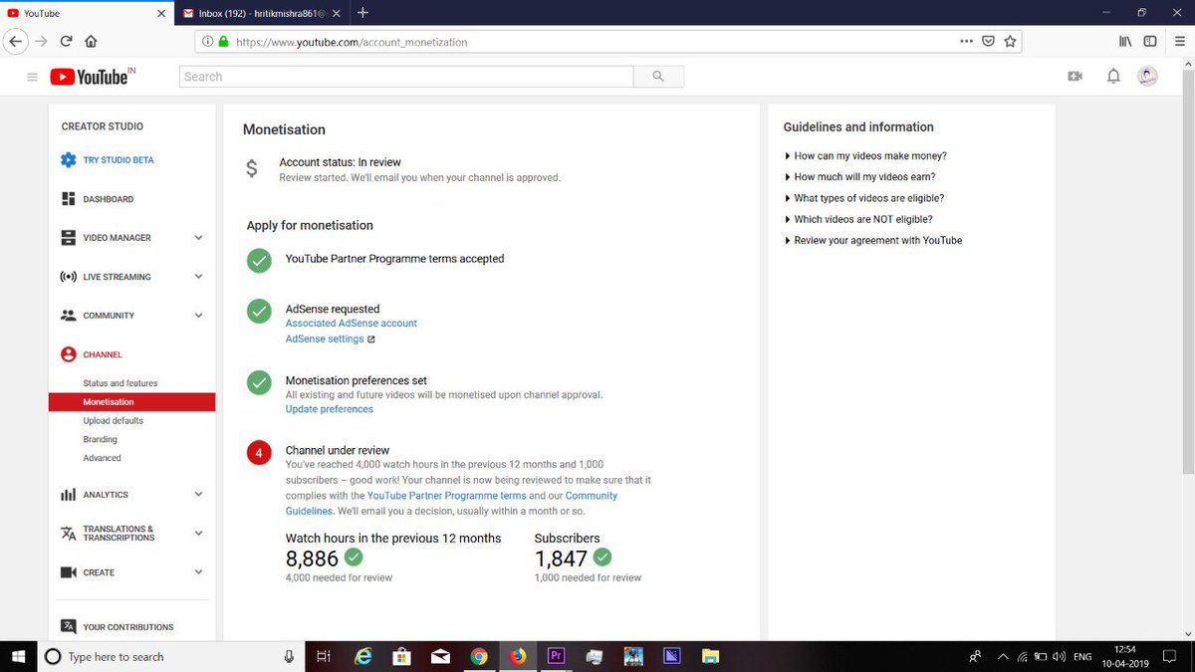Reload the page with the refresh icon
The height and width of the screenshot is (672, 1195).
point(66,42)
